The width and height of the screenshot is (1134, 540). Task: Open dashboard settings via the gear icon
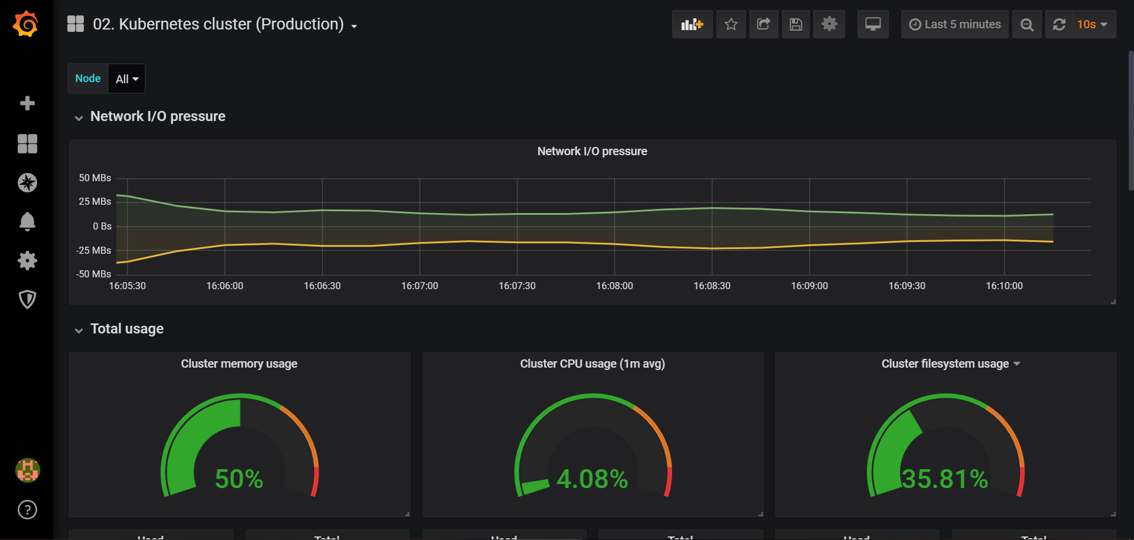coord(829,24)
